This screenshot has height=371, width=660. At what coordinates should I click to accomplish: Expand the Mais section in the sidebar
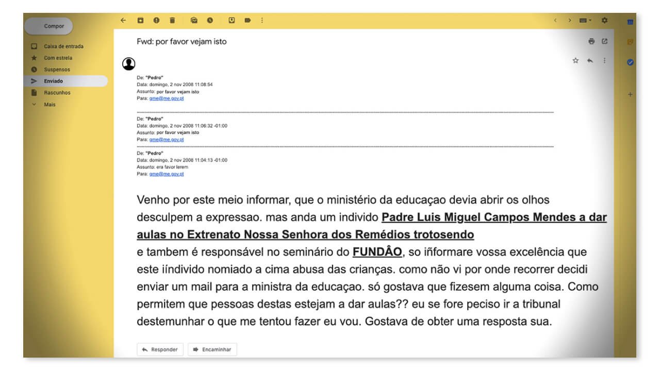point(50,105)
